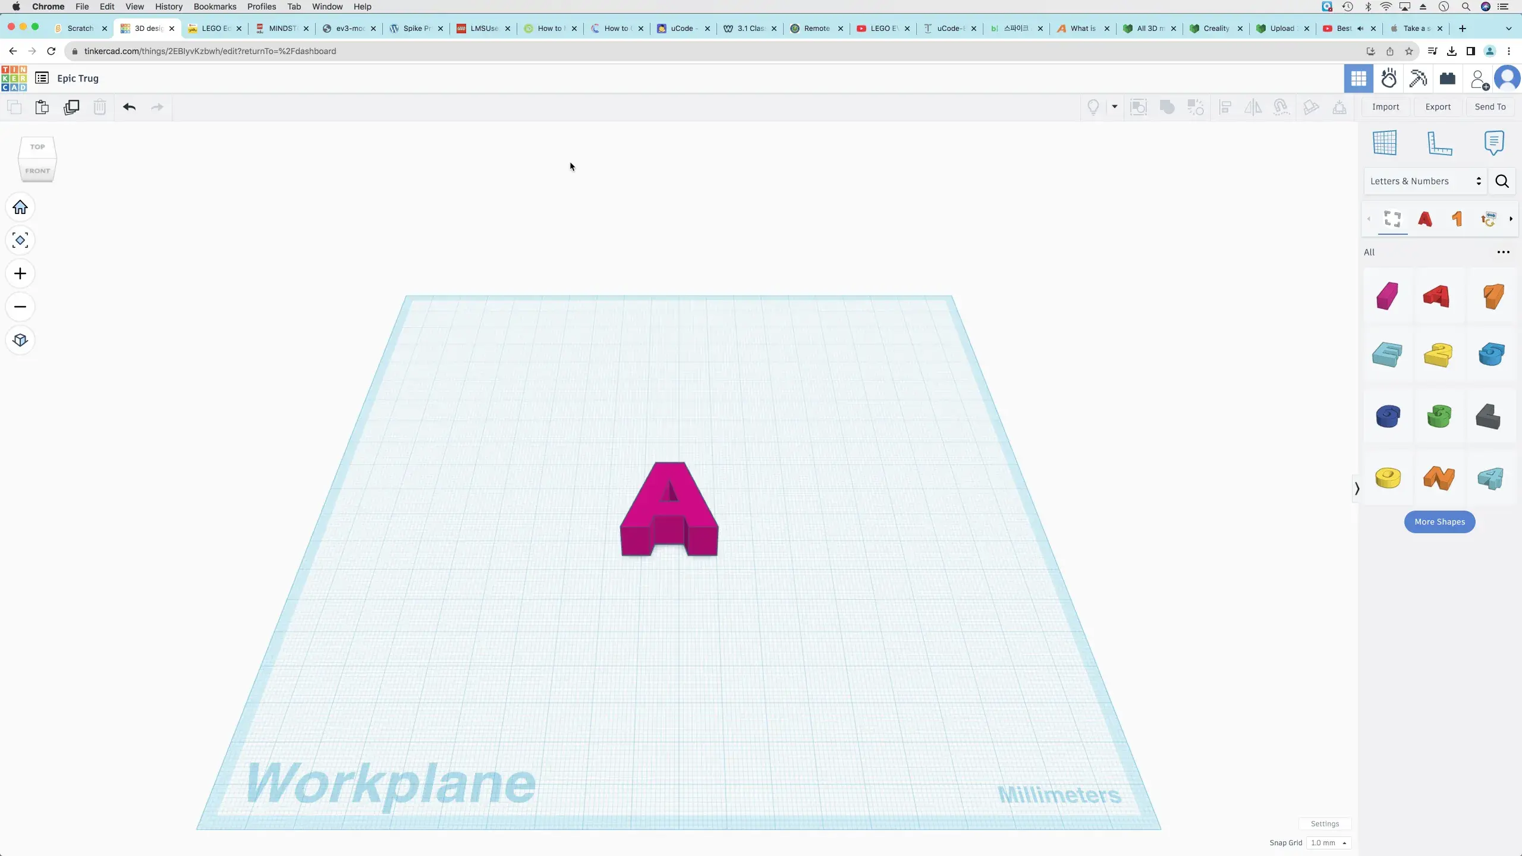Open the Ruler tool icon
Image resolution: width=1522 pixels, height=856 pixels.
click(1439, 143)
